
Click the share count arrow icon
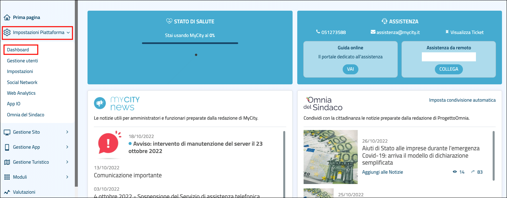coord(473,172)
